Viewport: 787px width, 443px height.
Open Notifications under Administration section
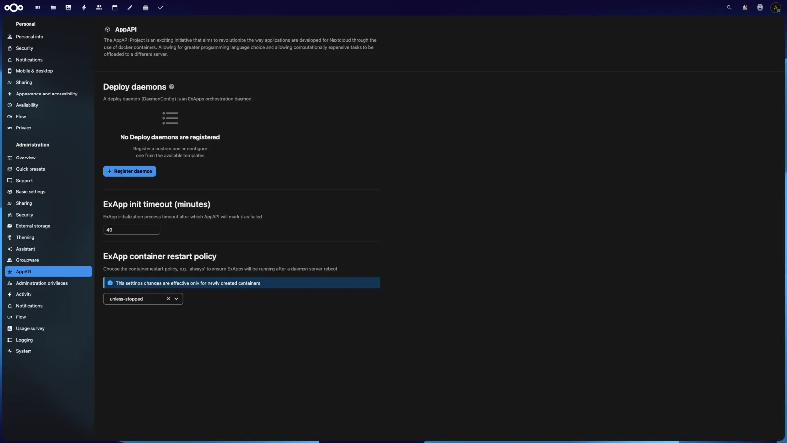(49, 306)
